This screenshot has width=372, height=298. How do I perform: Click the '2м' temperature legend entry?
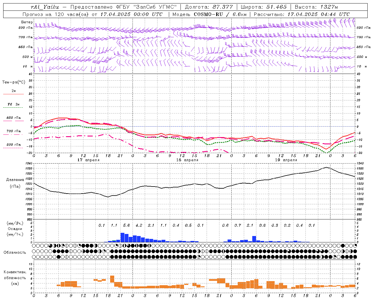[x=14, y=91]
